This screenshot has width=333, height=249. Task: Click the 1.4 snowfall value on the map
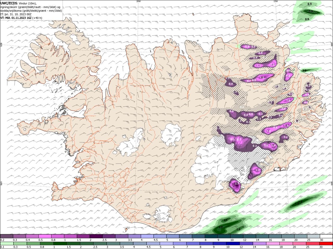point(268,131)
